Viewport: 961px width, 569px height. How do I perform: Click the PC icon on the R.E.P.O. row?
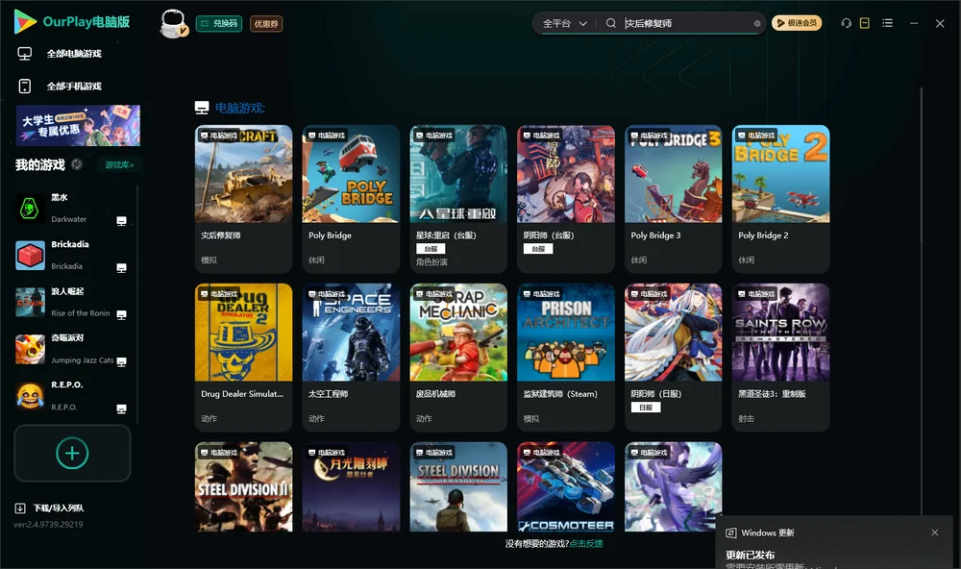[121, 409]
